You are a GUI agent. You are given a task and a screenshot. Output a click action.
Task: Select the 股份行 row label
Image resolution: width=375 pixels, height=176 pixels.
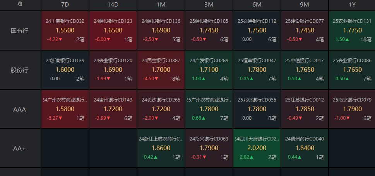click(20, 70)
